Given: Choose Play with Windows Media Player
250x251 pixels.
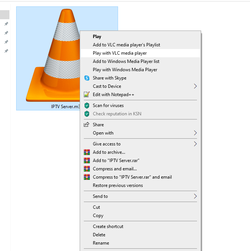Looking at the screenshot, I should click(x=140, y=70).
